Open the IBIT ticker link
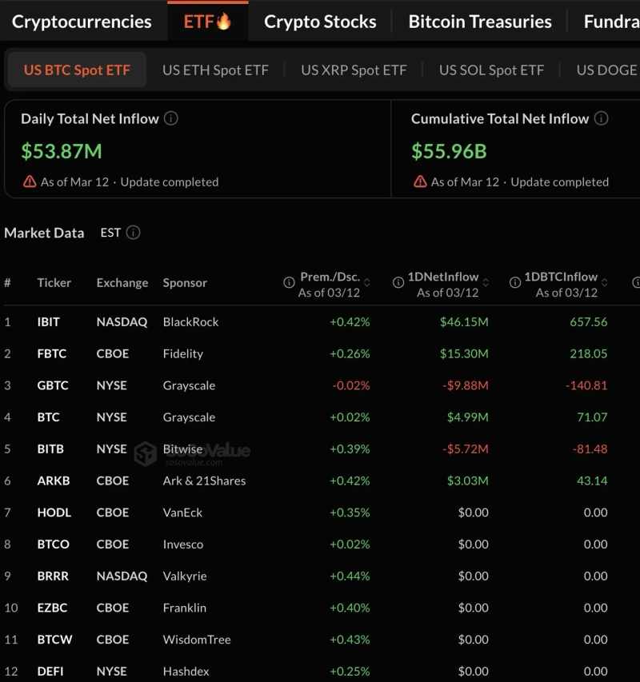Viewport: 640px width, 682px height. [x=48, y=321]
